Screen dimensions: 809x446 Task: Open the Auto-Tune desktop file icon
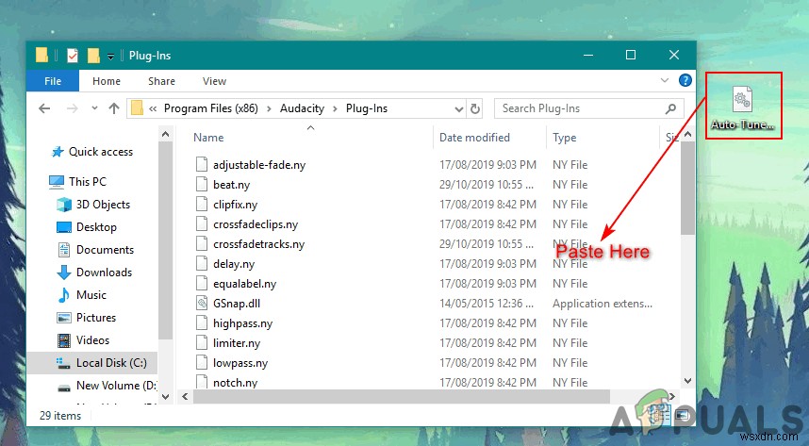click(x=743, y=107)
